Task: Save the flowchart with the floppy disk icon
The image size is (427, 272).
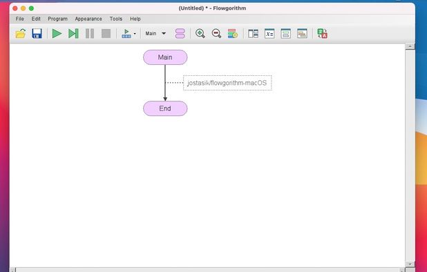Action: pos(37,33)
